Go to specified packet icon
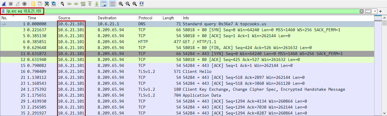The height and width of the screenshot is (116, 387). click(x=83, y=4)
